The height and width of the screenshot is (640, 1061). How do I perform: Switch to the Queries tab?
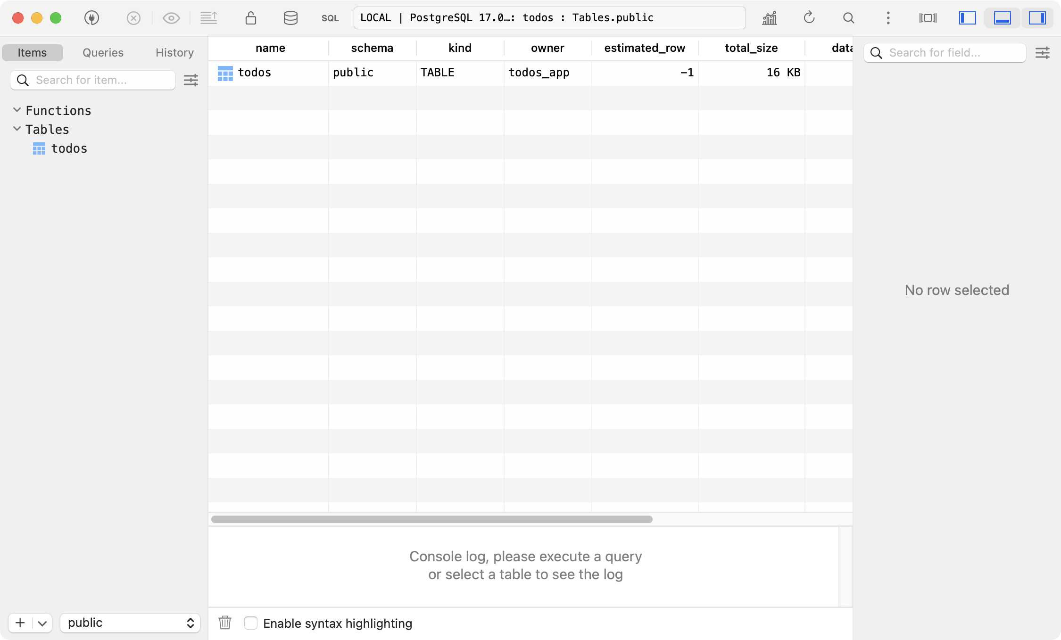tap(103, 52)
